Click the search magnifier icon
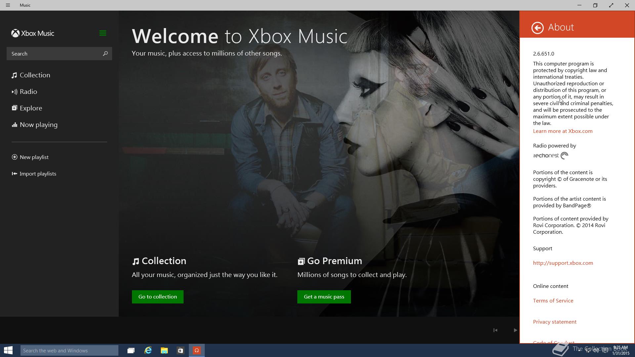Screen dimensions: 635x357 105,54
